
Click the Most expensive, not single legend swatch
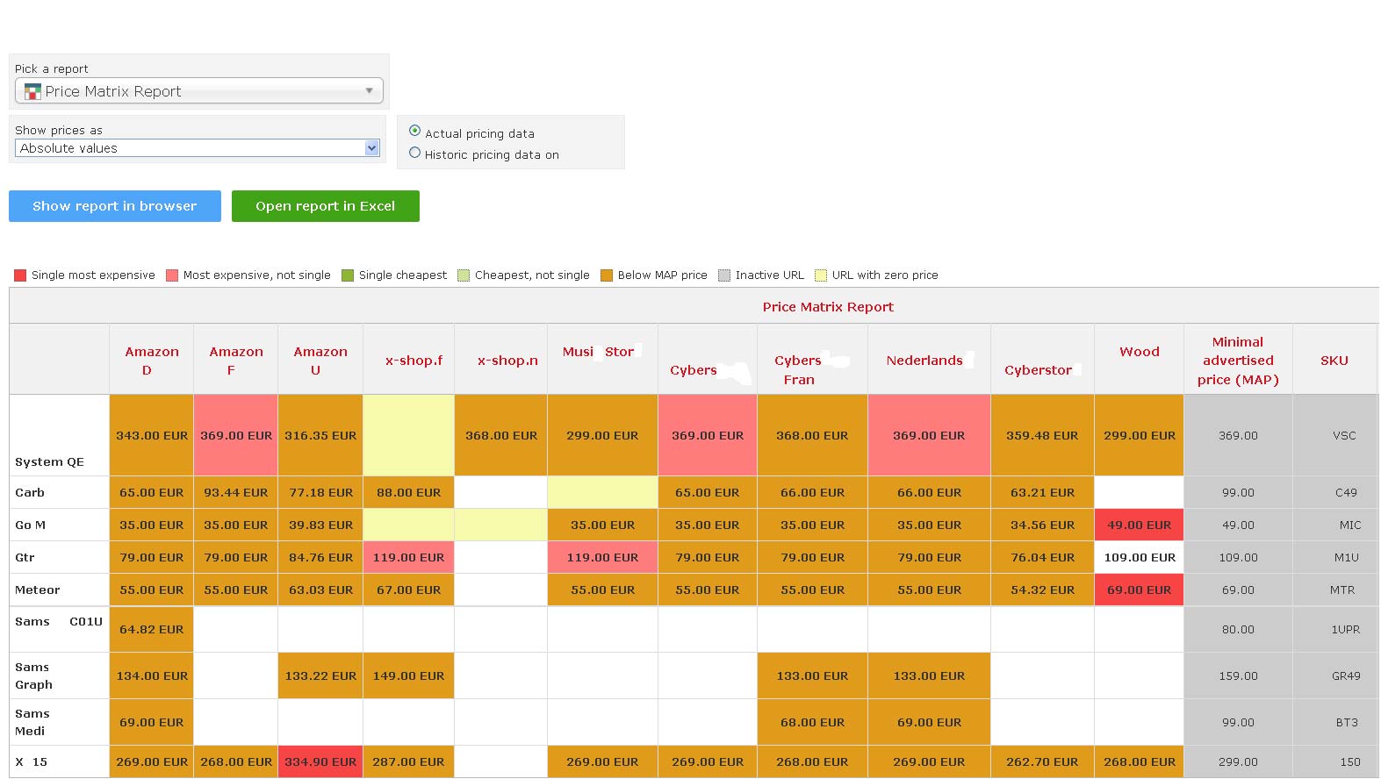172,275
